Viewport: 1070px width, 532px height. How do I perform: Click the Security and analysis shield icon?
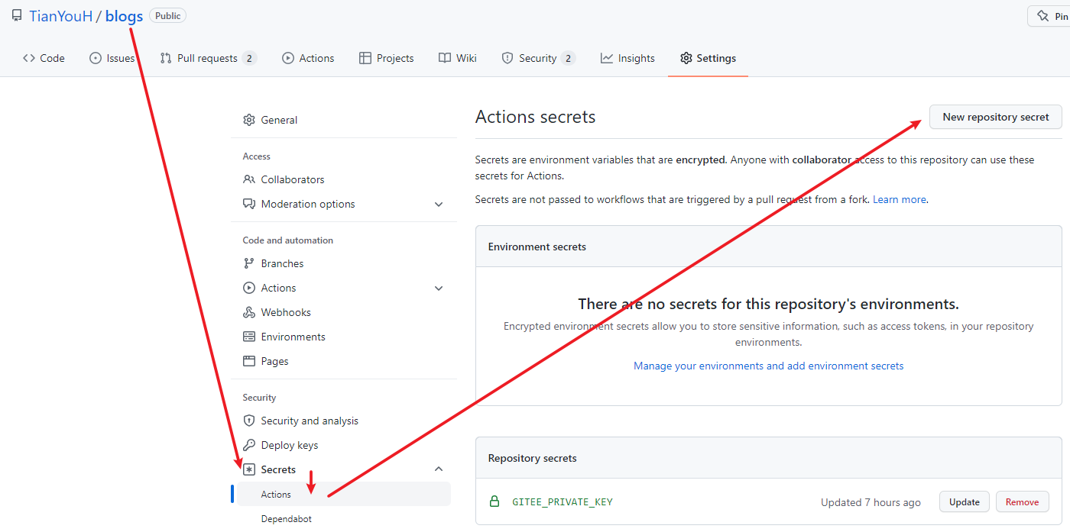(249, 421)
